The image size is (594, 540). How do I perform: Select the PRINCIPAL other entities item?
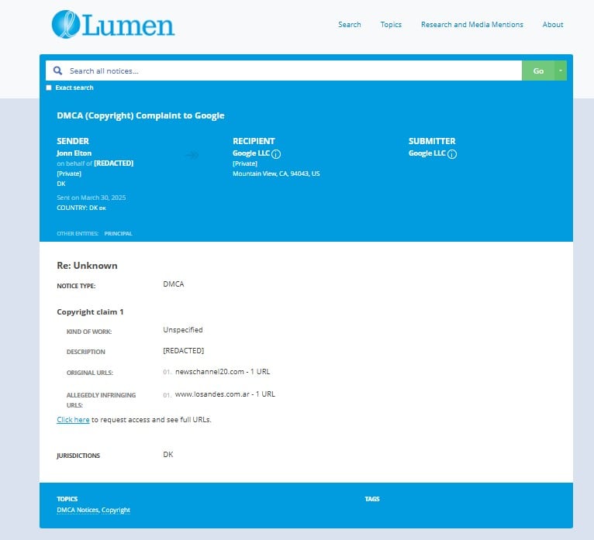118,233
